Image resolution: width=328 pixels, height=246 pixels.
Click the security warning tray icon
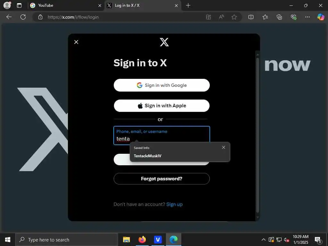tap(271, 240)
